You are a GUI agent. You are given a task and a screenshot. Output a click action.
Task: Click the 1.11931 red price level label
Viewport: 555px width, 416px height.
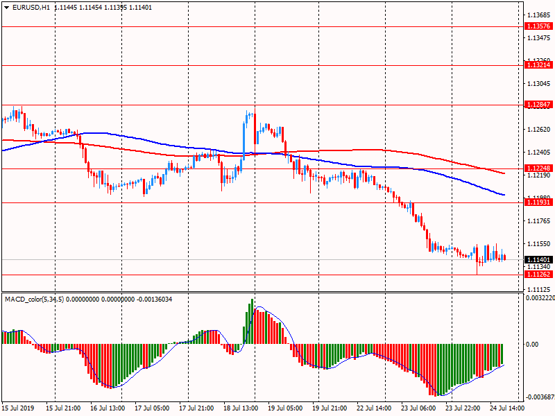538,202
